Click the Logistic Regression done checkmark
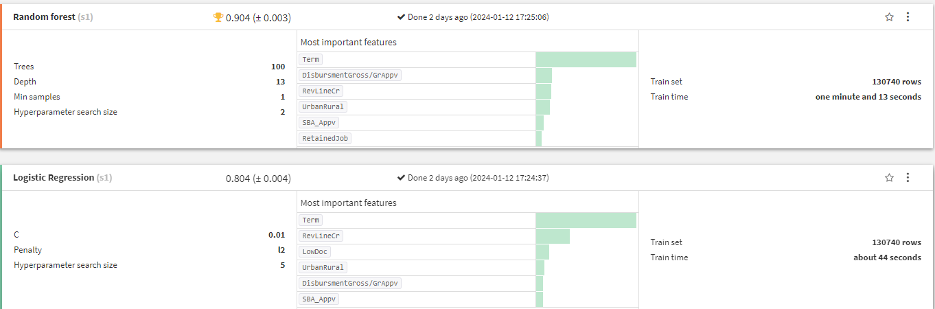Screen dimensions: 935x309 (401, 178)
